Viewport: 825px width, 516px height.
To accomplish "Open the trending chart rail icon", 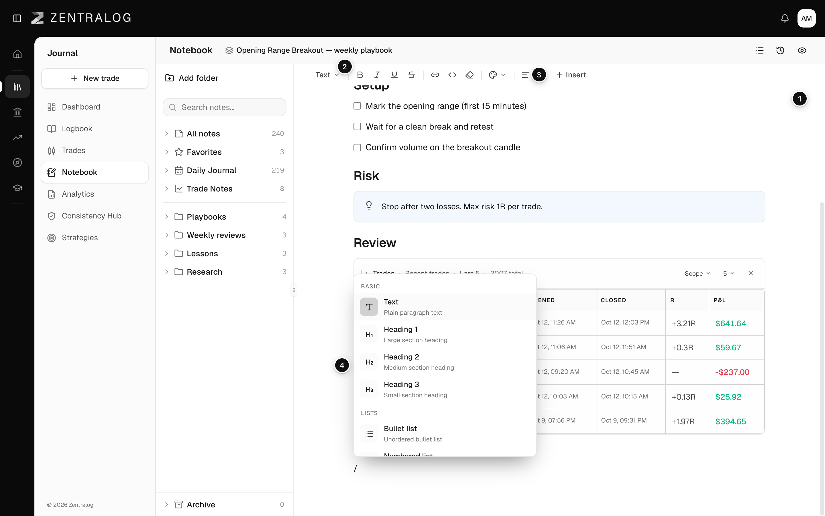I will (x=17, y=137).
